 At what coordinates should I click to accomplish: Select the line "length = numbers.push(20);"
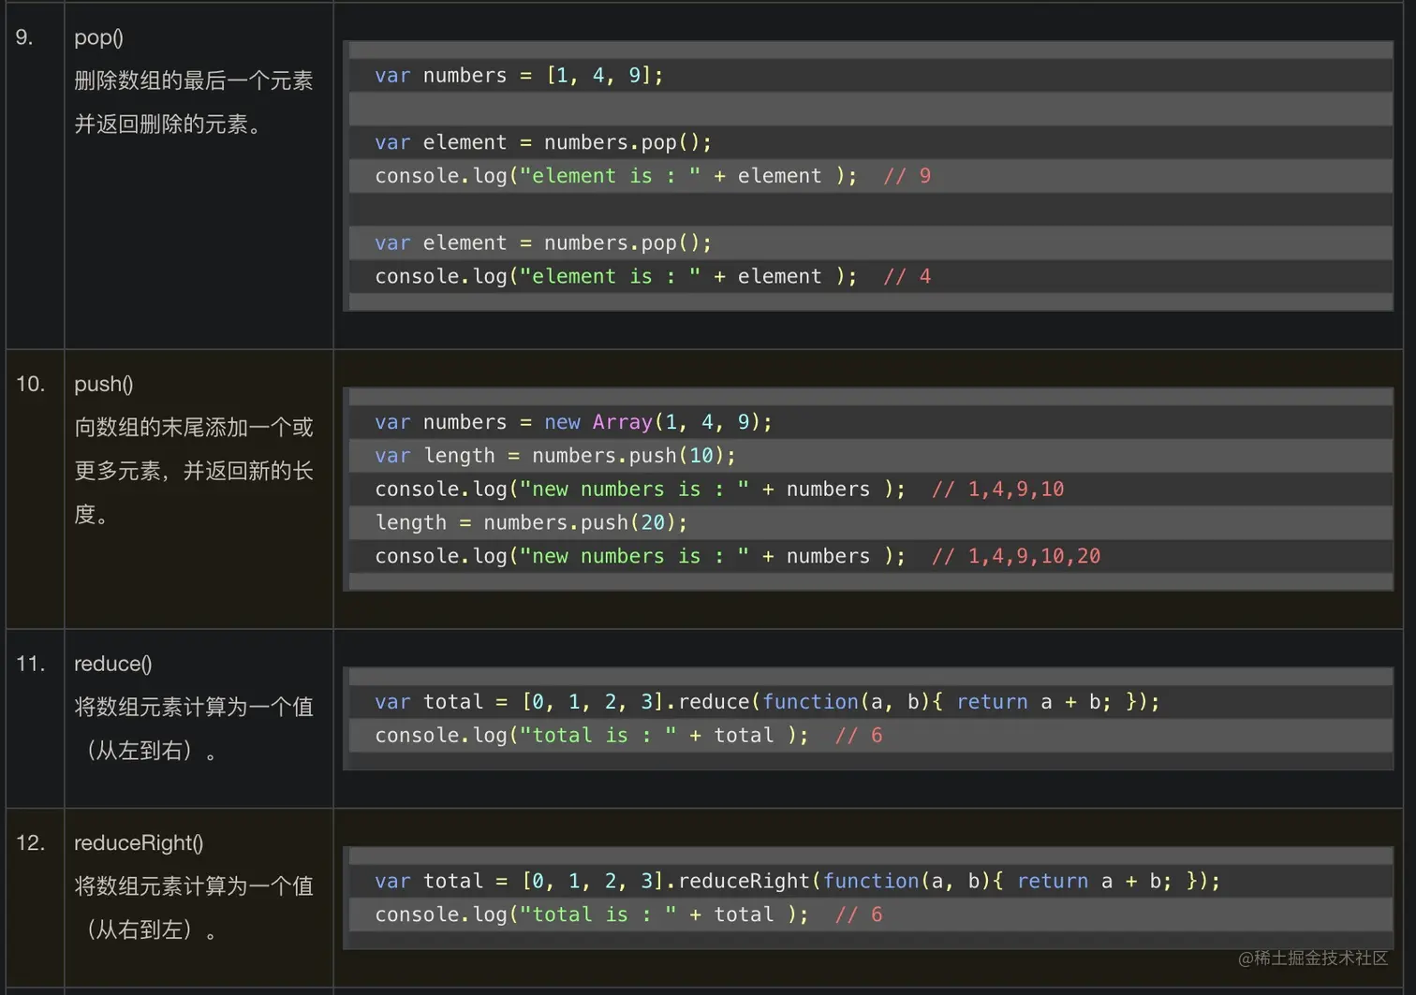[x=531, y=523]
